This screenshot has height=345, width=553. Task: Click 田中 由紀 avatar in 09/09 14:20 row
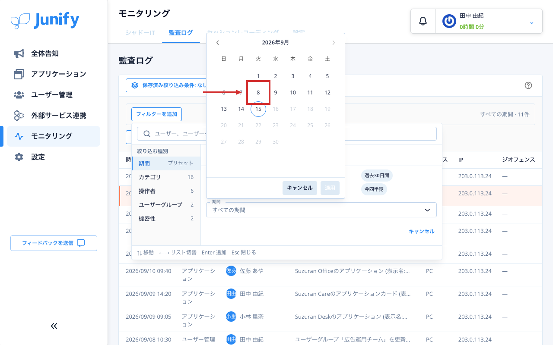tap(231, 294)
